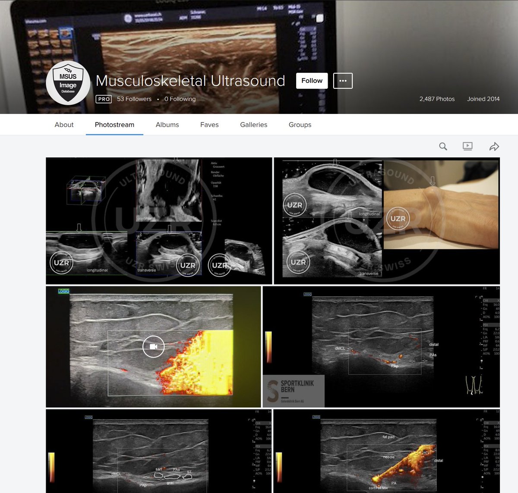Open the Sportklinik Bern dMCL ultrasound photo
Viewport: 518px width, 493px height.
point(381,347)
